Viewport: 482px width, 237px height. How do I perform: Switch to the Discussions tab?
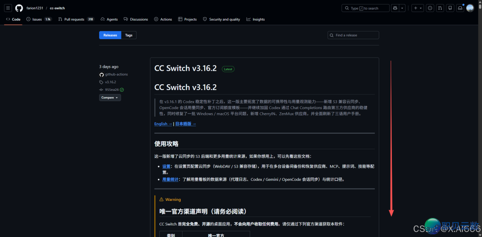[x=136, y=19]
